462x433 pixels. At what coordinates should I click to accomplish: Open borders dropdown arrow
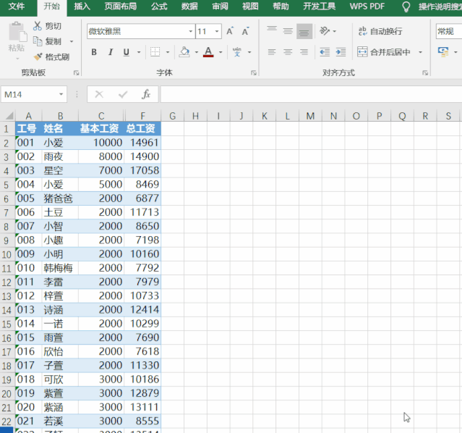[x=168, y=52]
